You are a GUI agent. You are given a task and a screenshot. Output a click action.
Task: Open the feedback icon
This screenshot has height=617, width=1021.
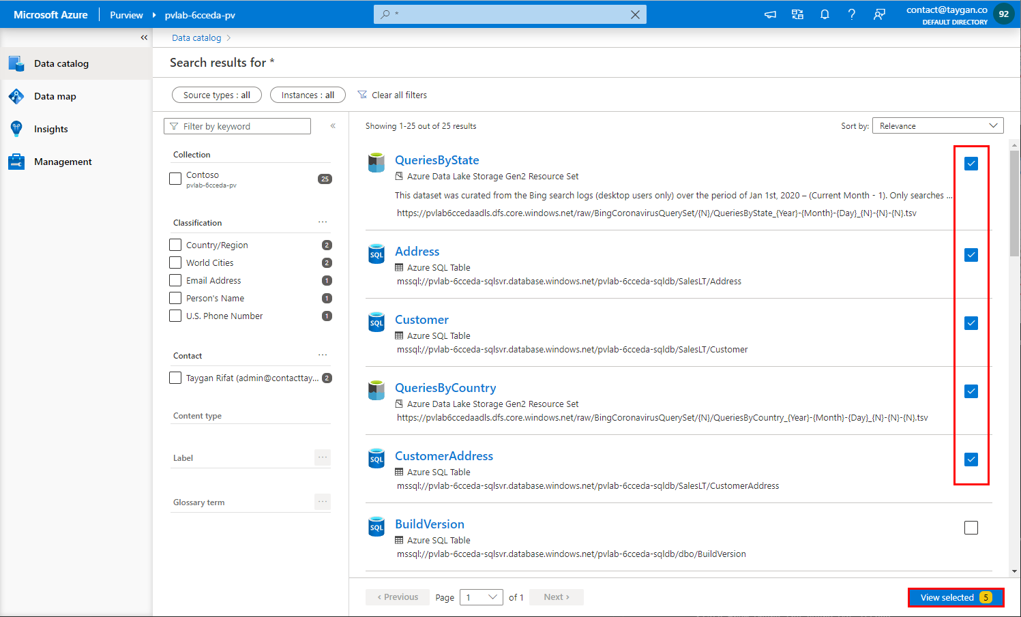tap(879, 14)
